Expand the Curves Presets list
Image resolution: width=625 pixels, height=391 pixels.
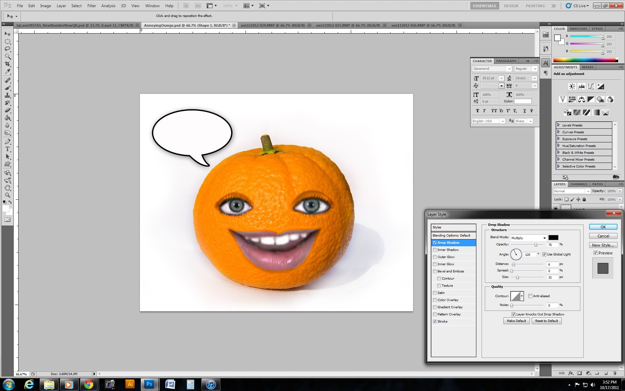pyautogui.click(x=558, y=132)
